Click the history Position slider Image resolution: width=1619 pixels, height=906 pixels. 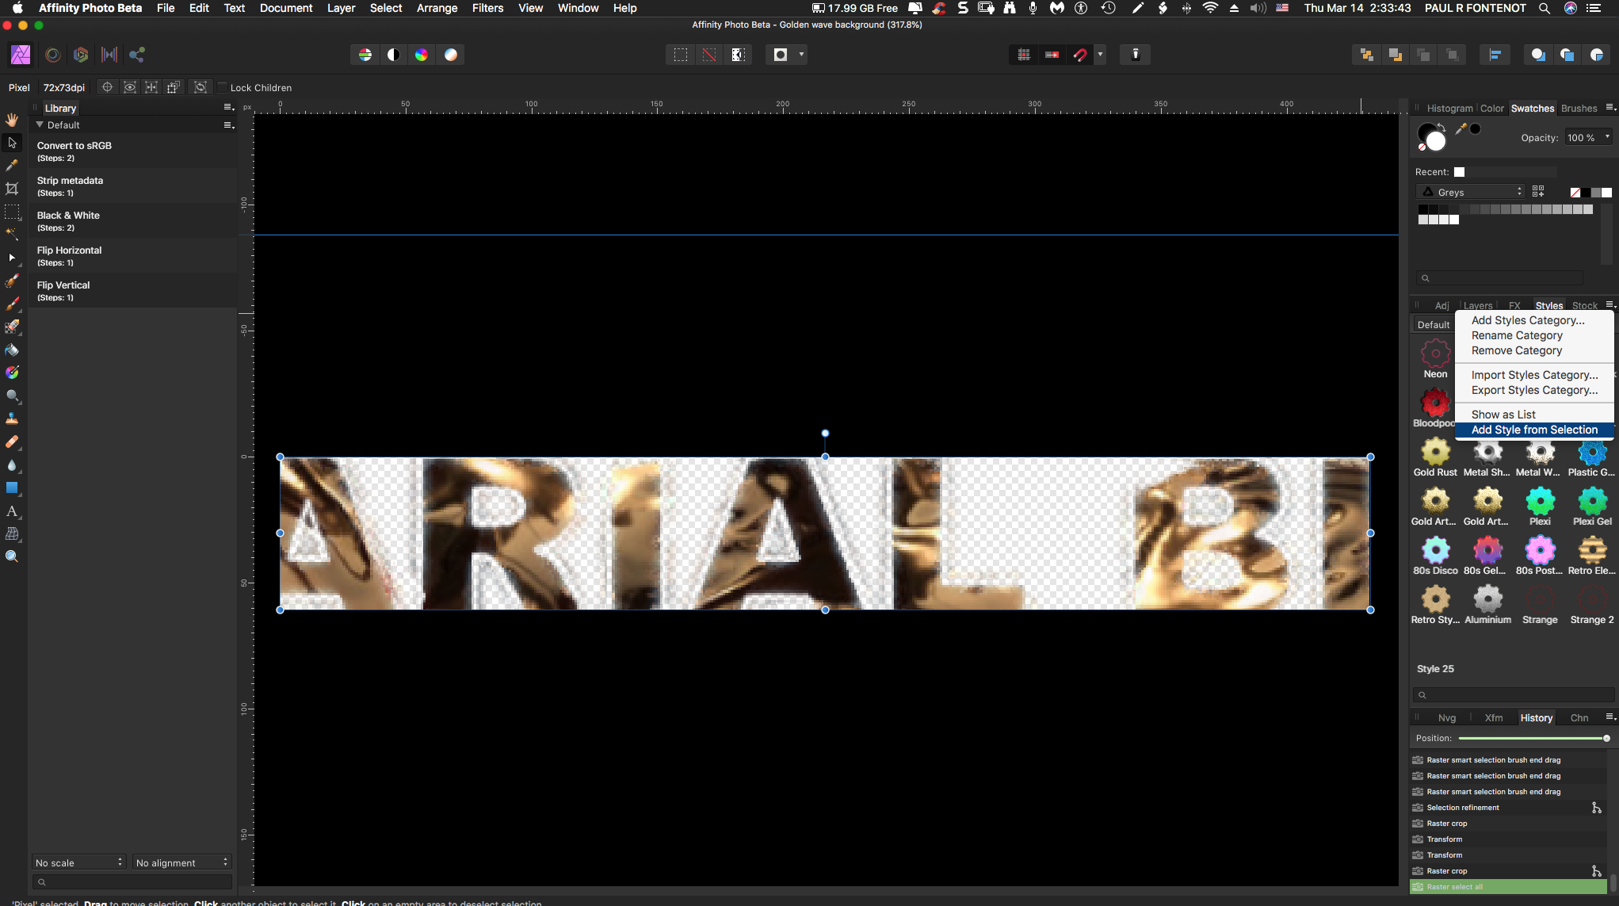(x=1533, y=738)
